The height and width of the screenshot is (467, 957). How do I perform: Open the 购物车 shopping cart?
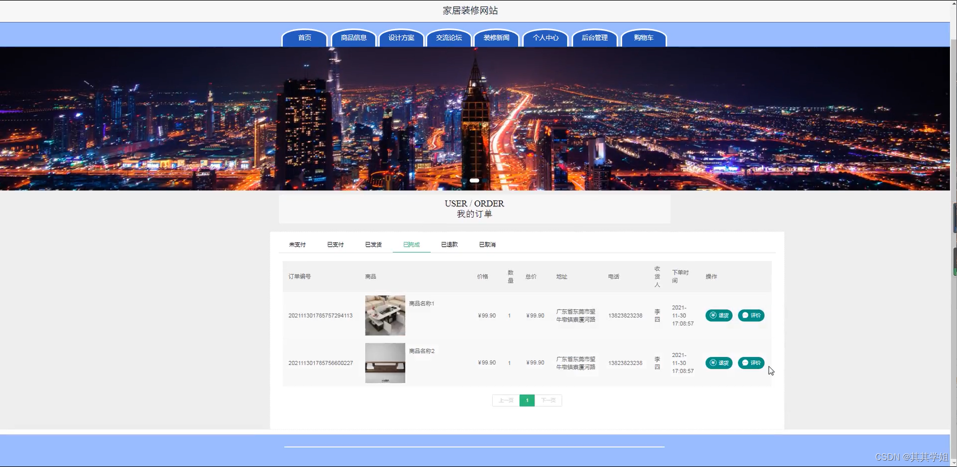click(644, 38)
